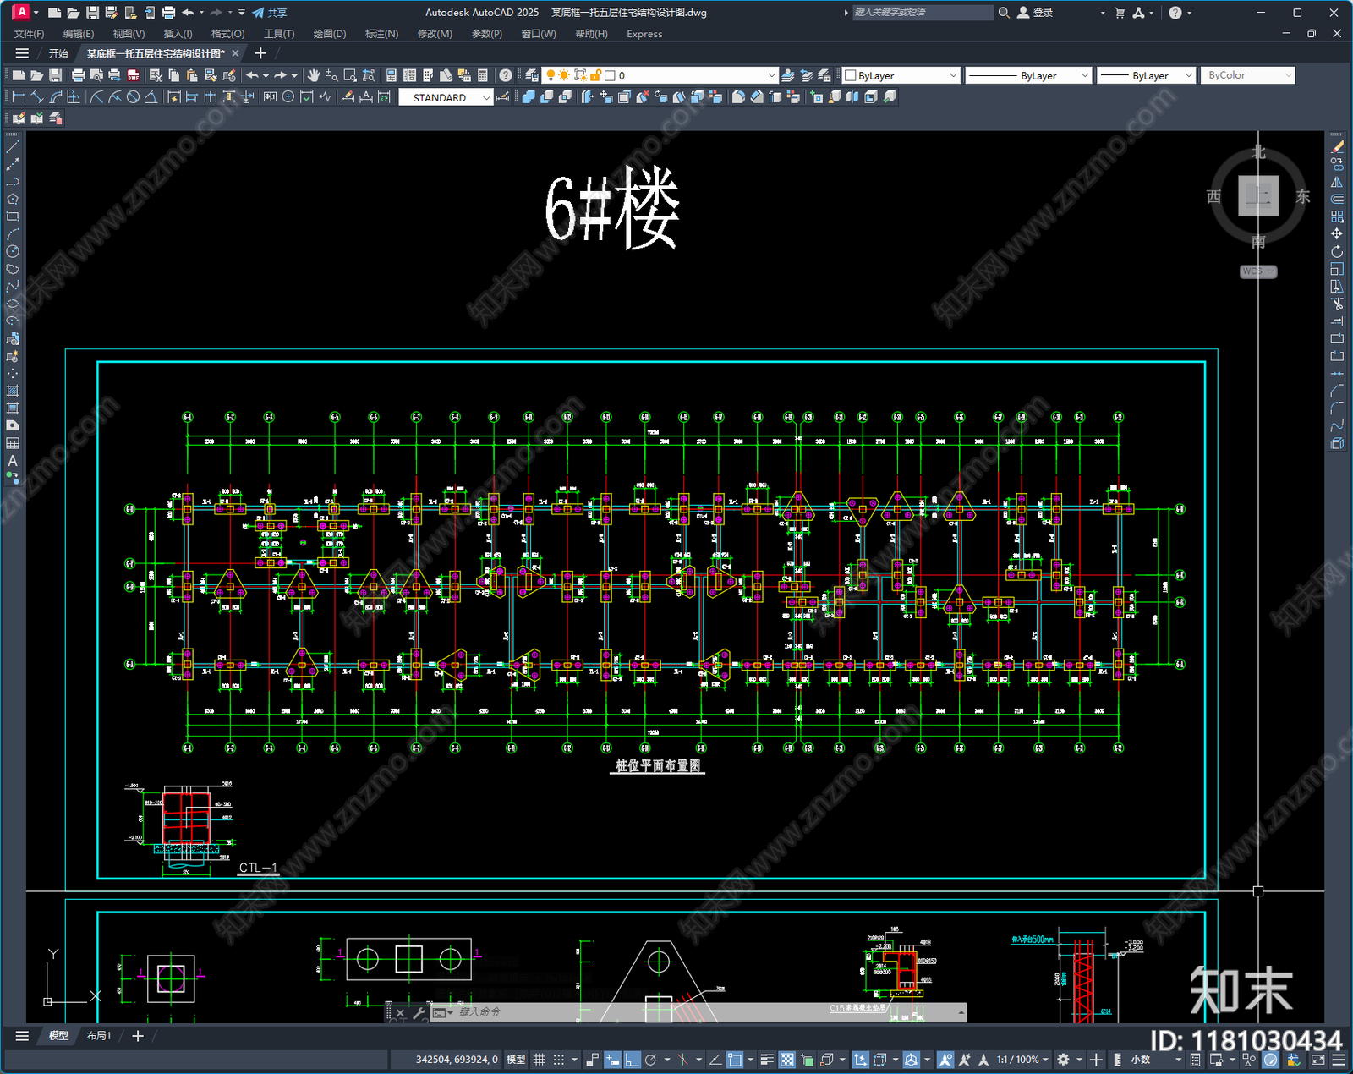Click the Tolerance dimension icon
The height and width of the screenshot is (1074, 1353).
tap(270, 97)
